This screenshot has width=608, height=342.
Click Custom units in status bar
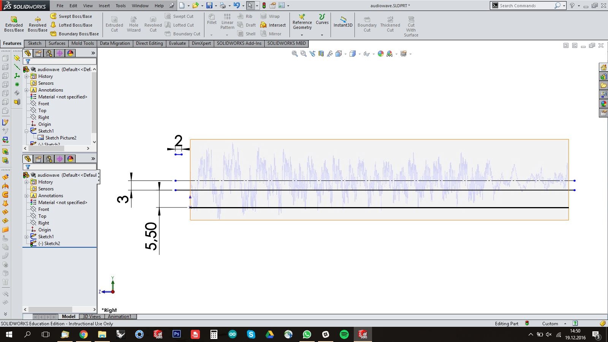550,324
